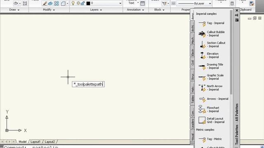Toggle layer on/off lightbulb icon
264x148 pixels.
pyautogui.click(x=73, y=3)
